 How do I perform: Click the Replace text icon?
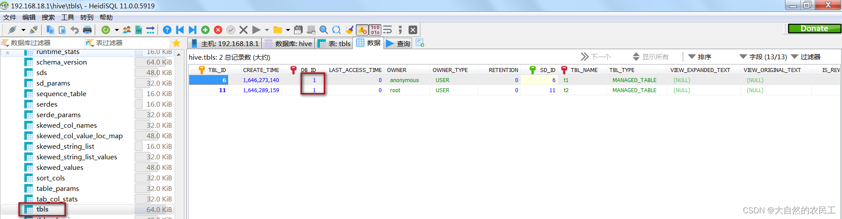(336, 30)
